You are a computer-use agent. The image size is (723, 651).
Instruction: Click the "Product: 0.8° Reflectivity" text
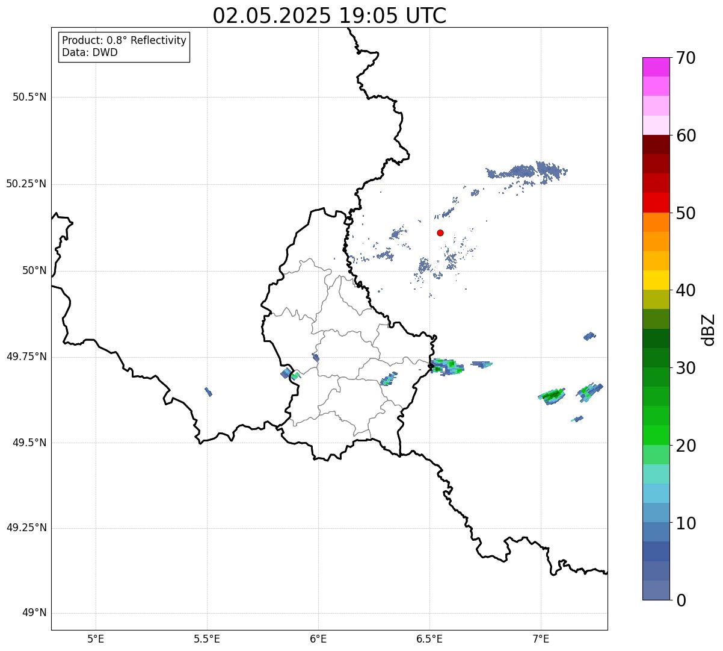(x=125, y=40)
